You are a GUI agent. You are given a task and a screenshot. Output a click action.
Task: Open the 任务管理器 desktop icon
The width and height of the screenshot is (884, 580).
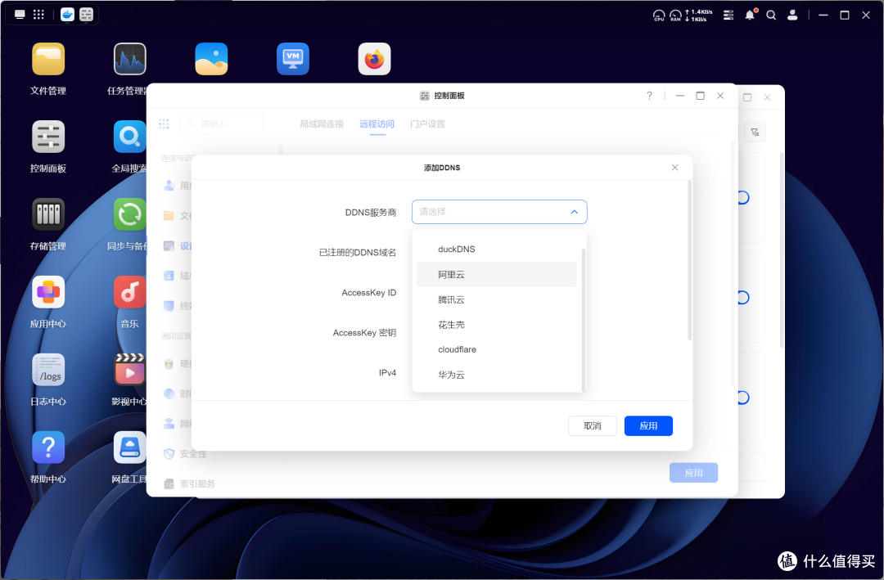point(129,59)
